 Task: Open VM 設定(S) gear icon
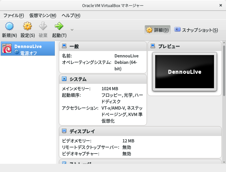coord(27,26)
